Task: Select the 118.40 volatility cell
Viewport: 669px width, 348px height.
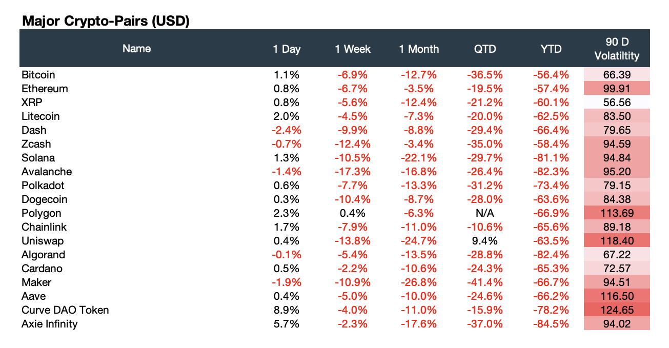Action: click(617, 241)
